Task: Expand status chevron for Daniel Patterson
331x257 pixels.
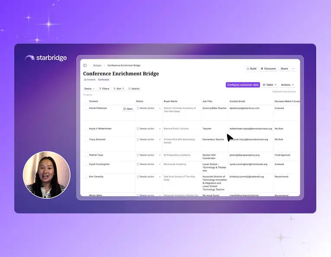Action: click(x=160, y=108)
